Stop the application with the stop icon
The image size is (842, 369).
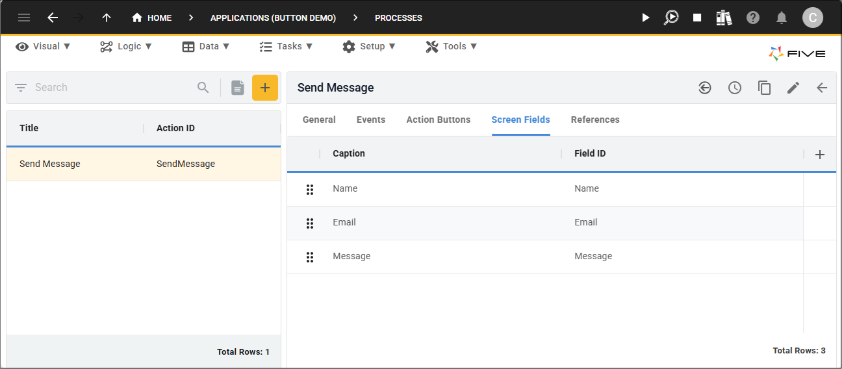(x=697, y=18)
